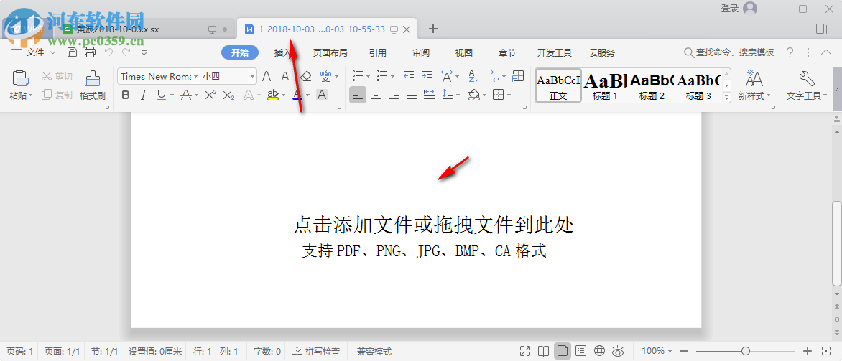Toggle right text alignment

click(x=394, y=95)
